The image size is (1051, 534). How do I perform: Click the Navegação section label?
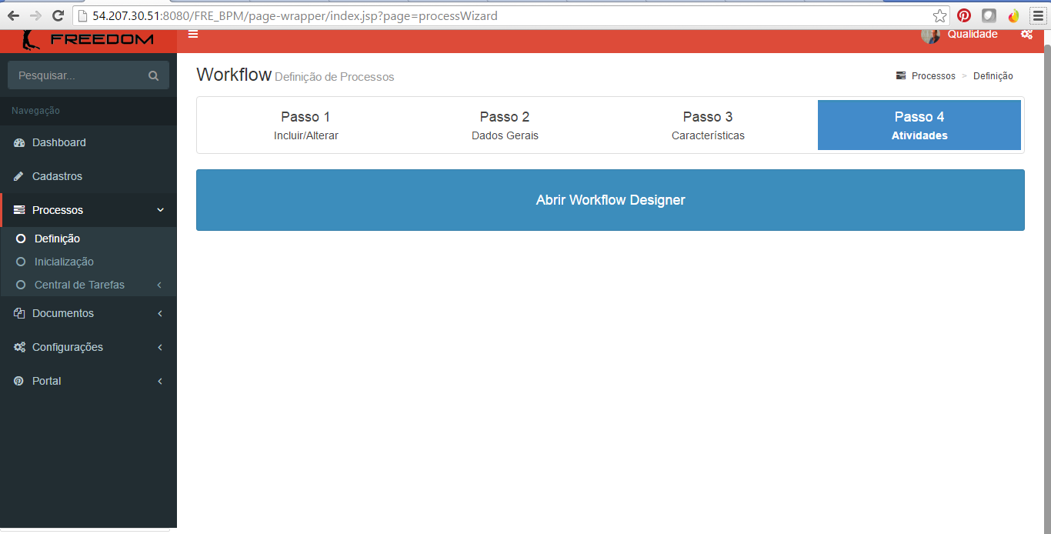pos(35,111)
